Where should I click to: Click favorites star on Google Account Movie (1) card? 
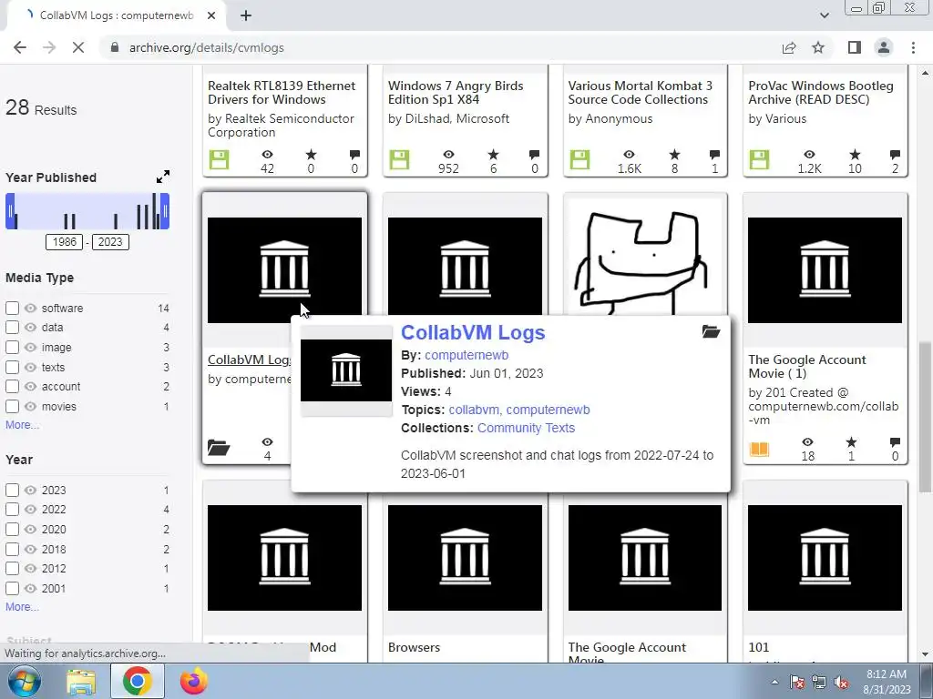click(852, 442)
